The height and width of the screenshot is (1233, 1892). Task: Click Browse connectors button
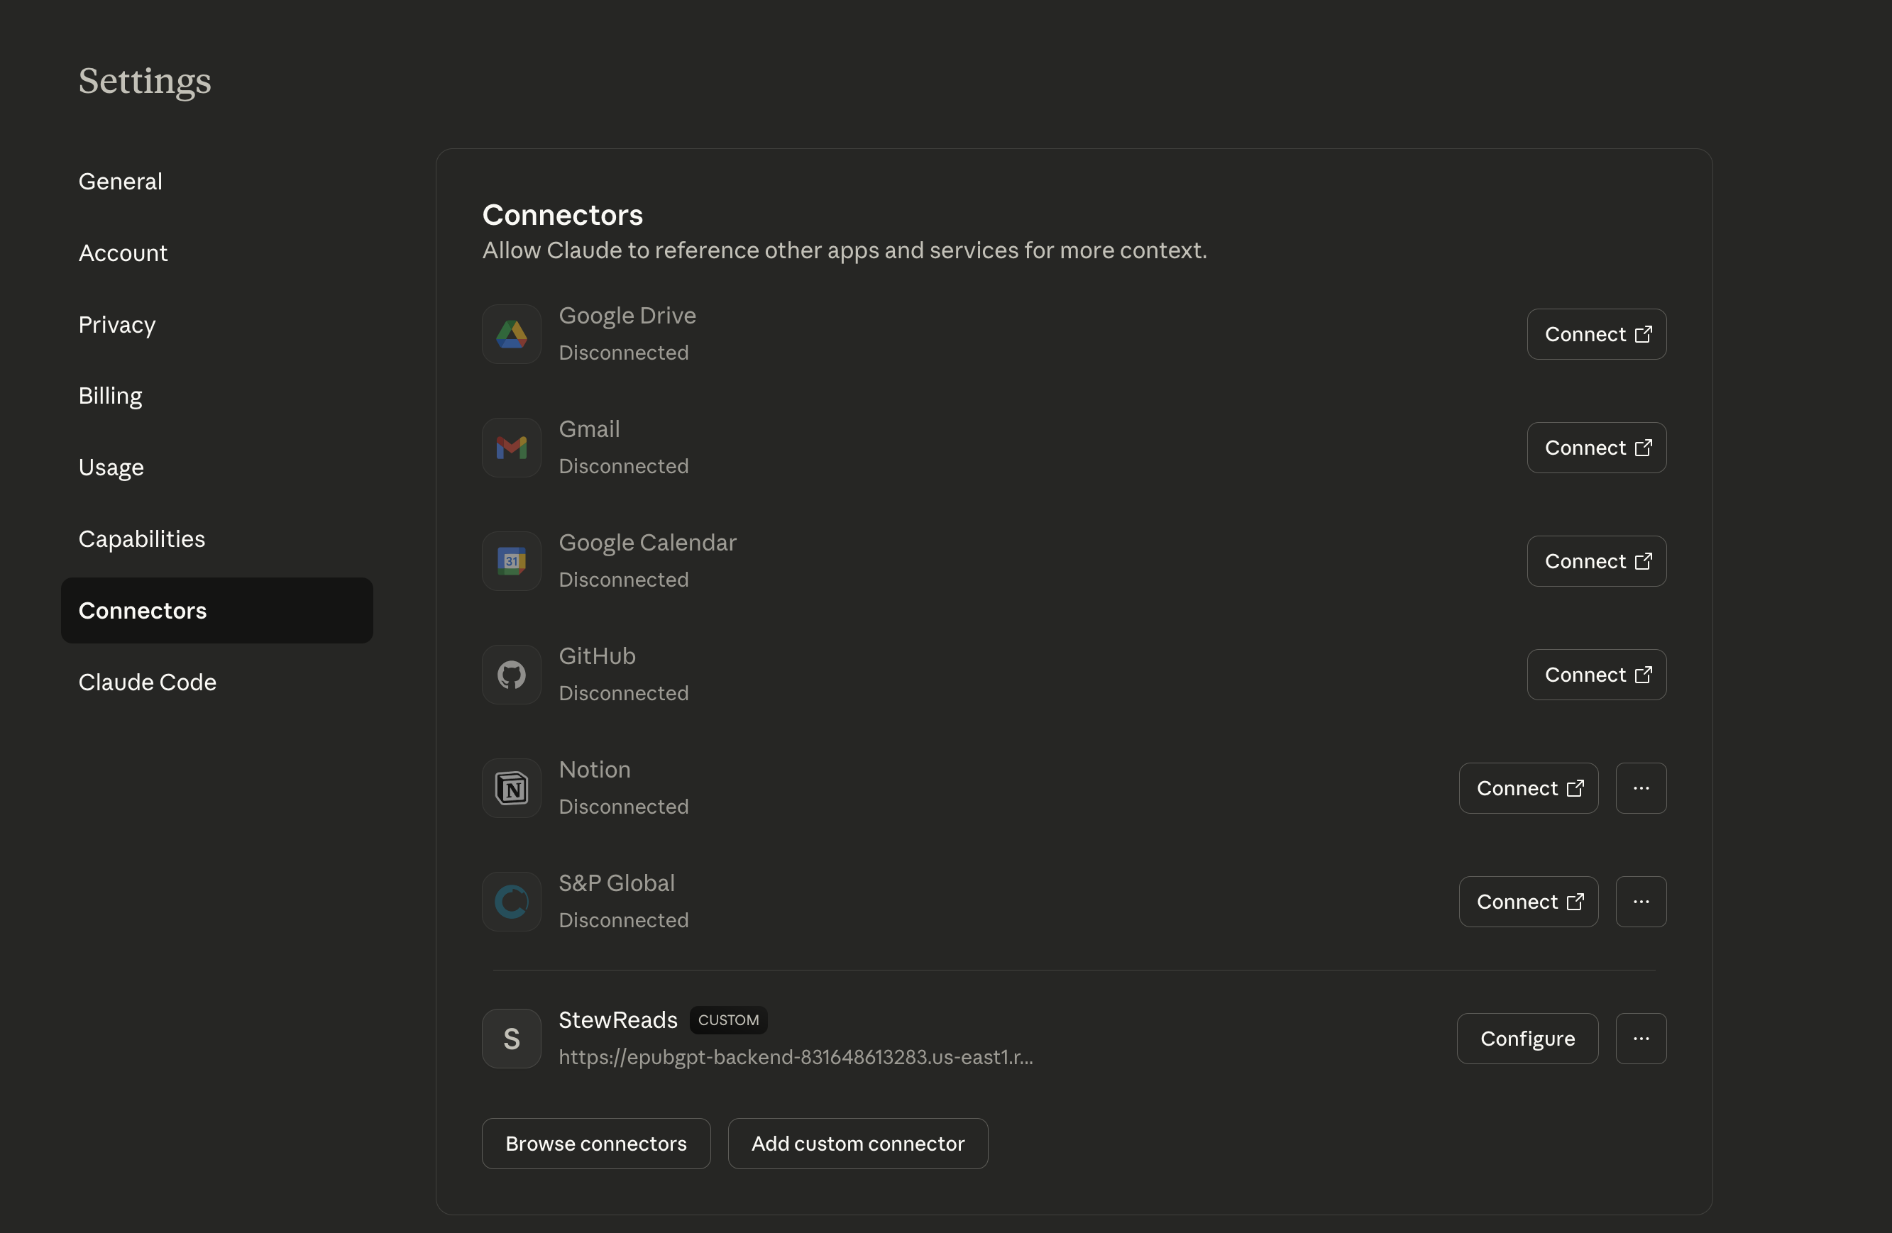[596, 1144]
